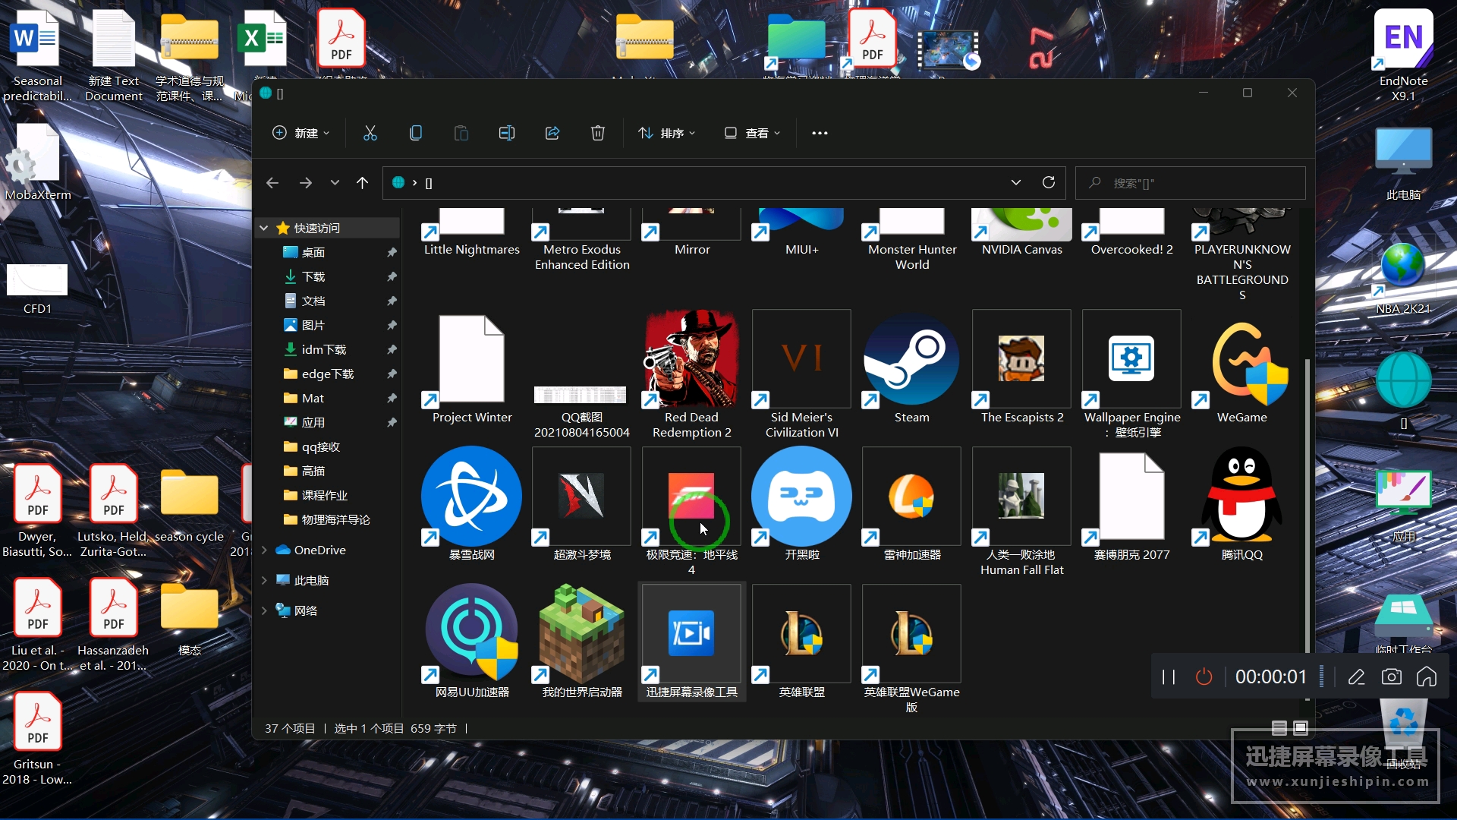Click the file list vertical scrollbar
This screenshot has height=820, width=1457.
[1307, 501]
